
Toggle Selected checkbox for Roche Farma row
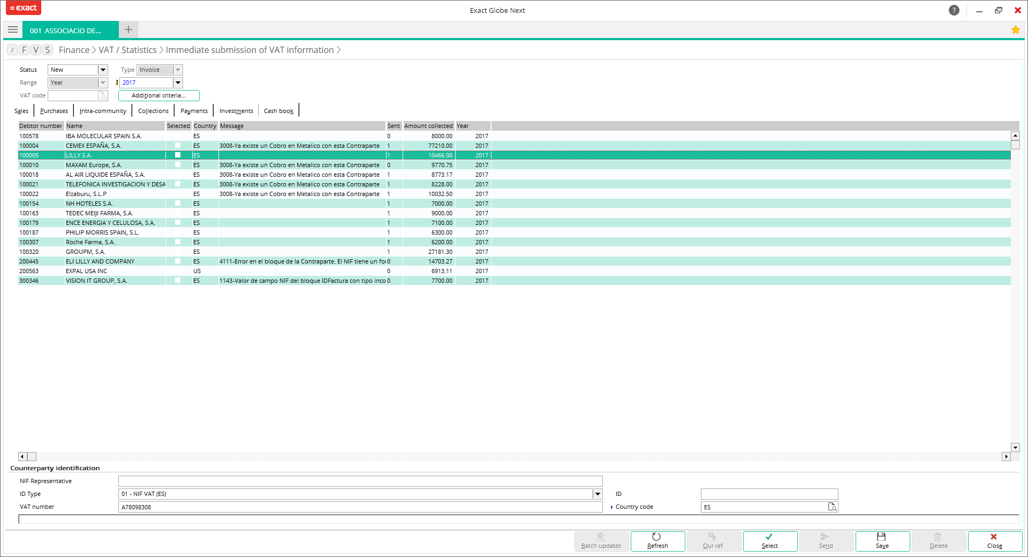click(178, 242)
